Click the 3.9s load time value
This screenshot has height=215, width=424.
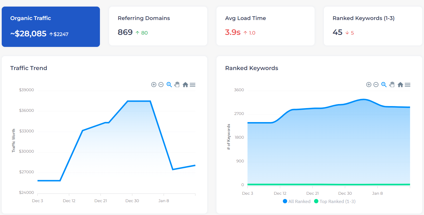point(233,32)
